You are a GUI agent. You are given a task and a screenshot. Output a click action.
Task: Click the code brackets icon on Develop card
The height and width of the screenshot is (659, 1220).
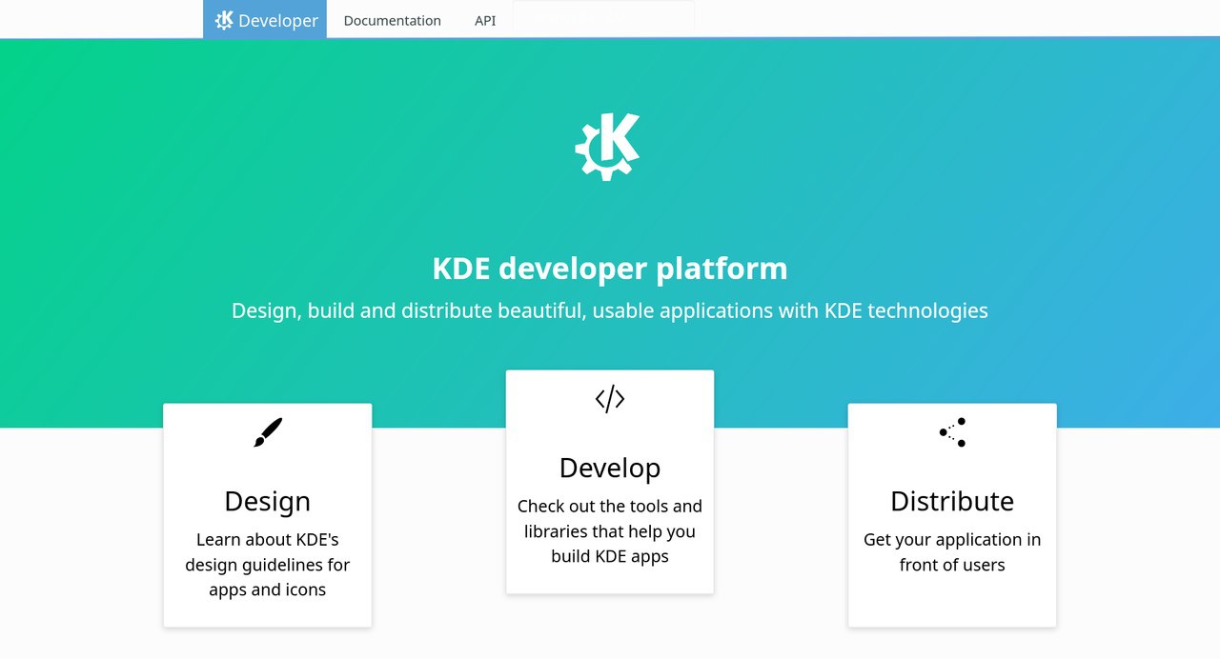[x=610, y=399]
